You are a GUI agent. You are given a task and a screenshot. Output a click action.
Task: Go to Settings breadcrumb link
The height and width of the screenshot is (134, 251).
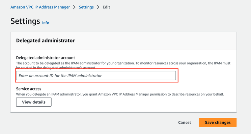point(86,7)
